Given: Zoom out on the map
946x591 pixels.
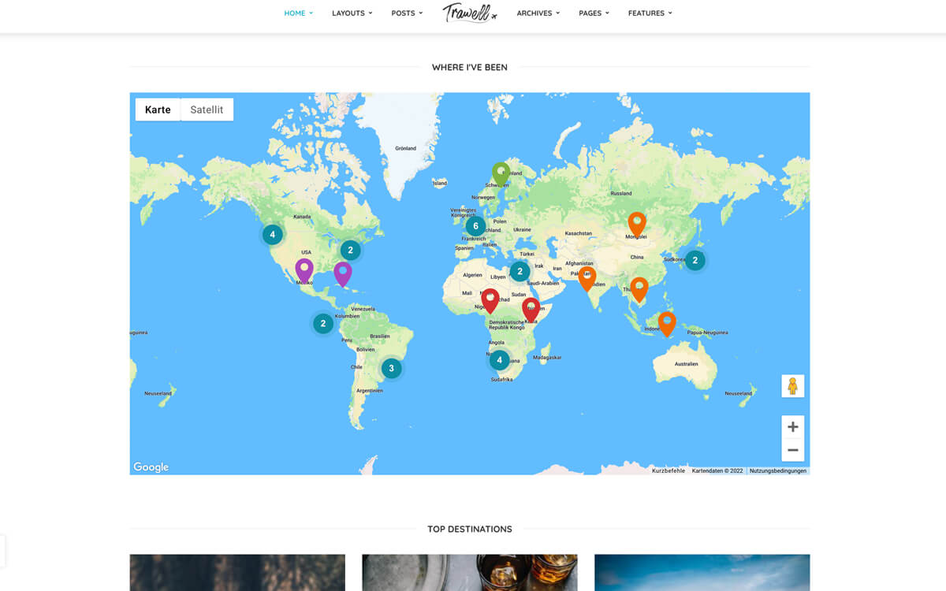Looking at the screenshot, I should [793, 450].
